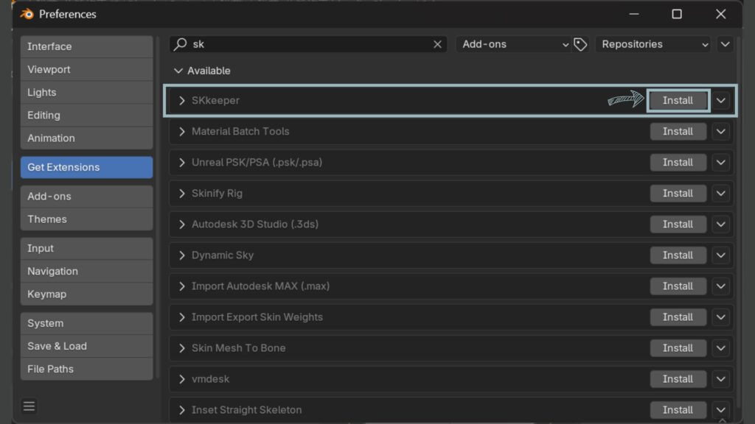Open the Input preferences tab
The width and height of the screenshot is (755, 424).
[x=87, y=249]
